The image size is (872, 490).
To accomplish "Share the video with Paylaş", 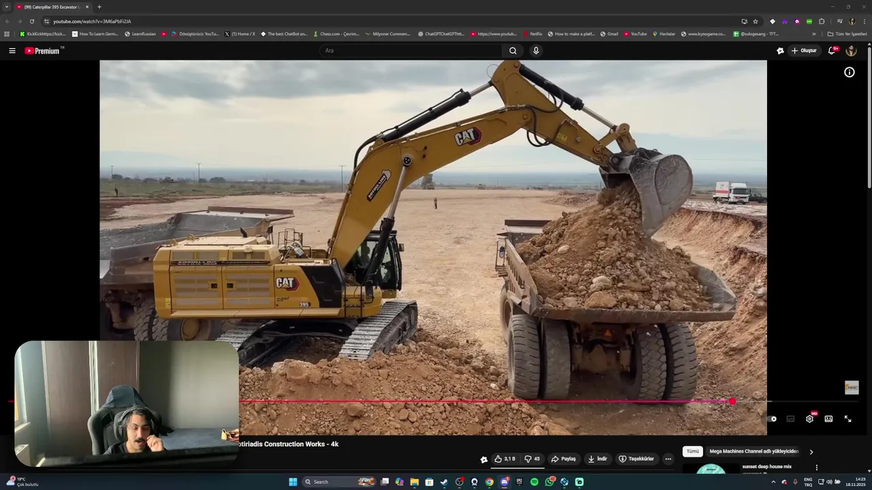I will point(563,459).
